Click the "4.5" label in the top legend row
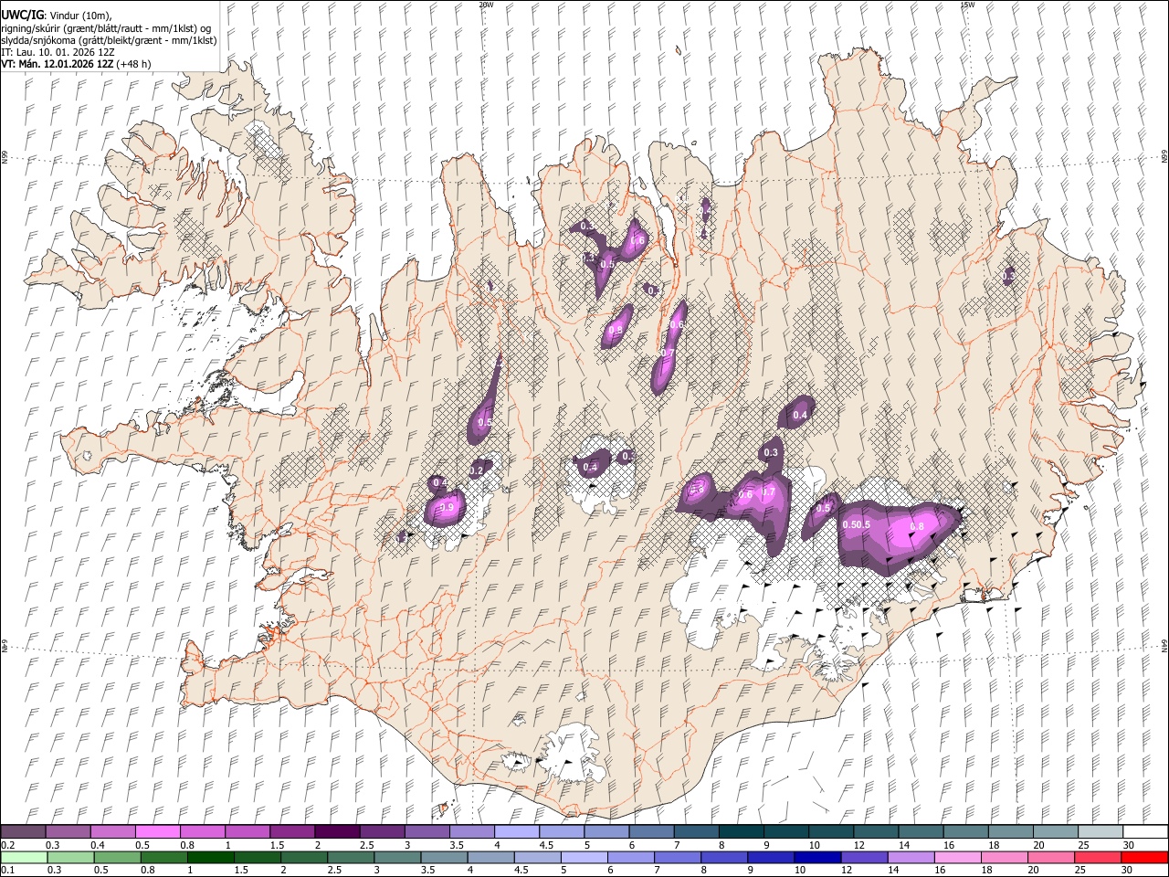1169x877 pixels. coord(546,845)
